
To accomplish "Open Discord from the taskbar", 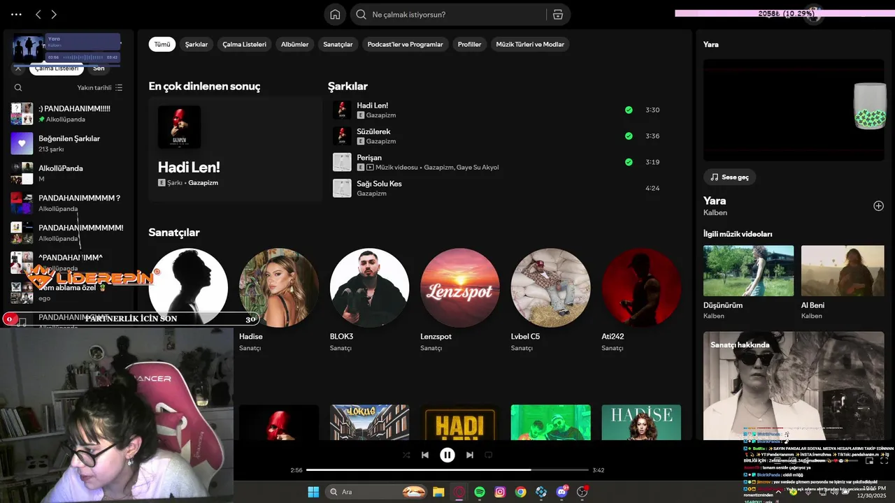I will (x=561, y=492).
